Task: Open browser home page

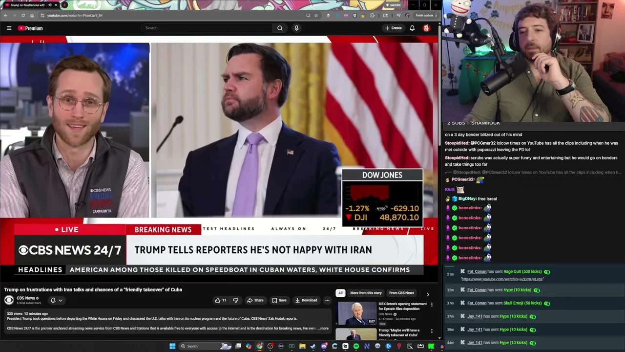Action: (32, 15)
